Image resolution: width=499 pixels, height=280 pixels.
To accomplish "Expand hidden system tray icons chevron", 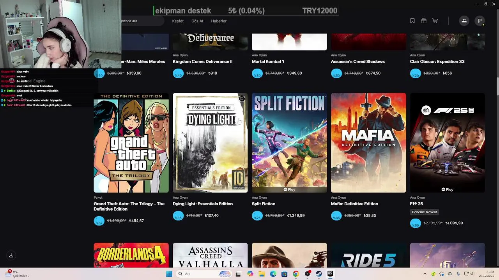I will [425, 274].
